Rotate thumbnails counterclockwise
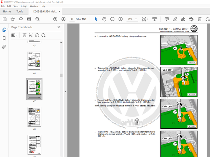The height and width of the screenshot is (157, 210). point(37,35)
